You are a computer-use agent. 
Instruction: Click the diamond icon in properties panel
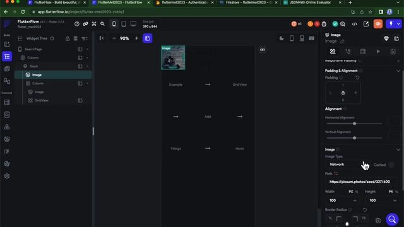[386, 38]
